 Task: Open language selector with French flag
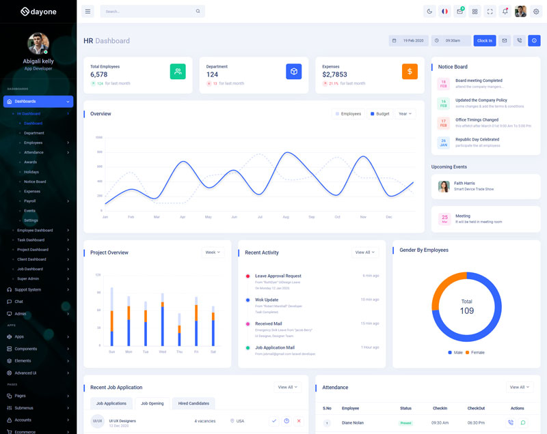444,11
